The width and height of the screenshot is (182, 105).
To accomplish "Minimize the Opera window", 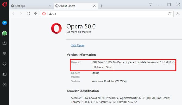I will [160, 6].
